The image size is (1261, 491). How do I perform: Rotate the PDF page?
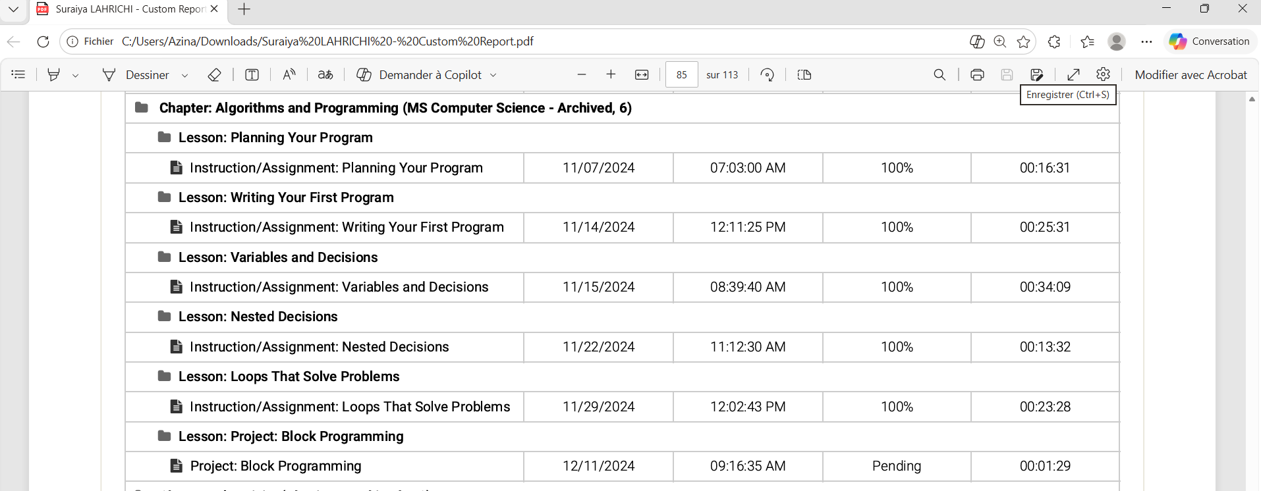click(x=767, y=75)
